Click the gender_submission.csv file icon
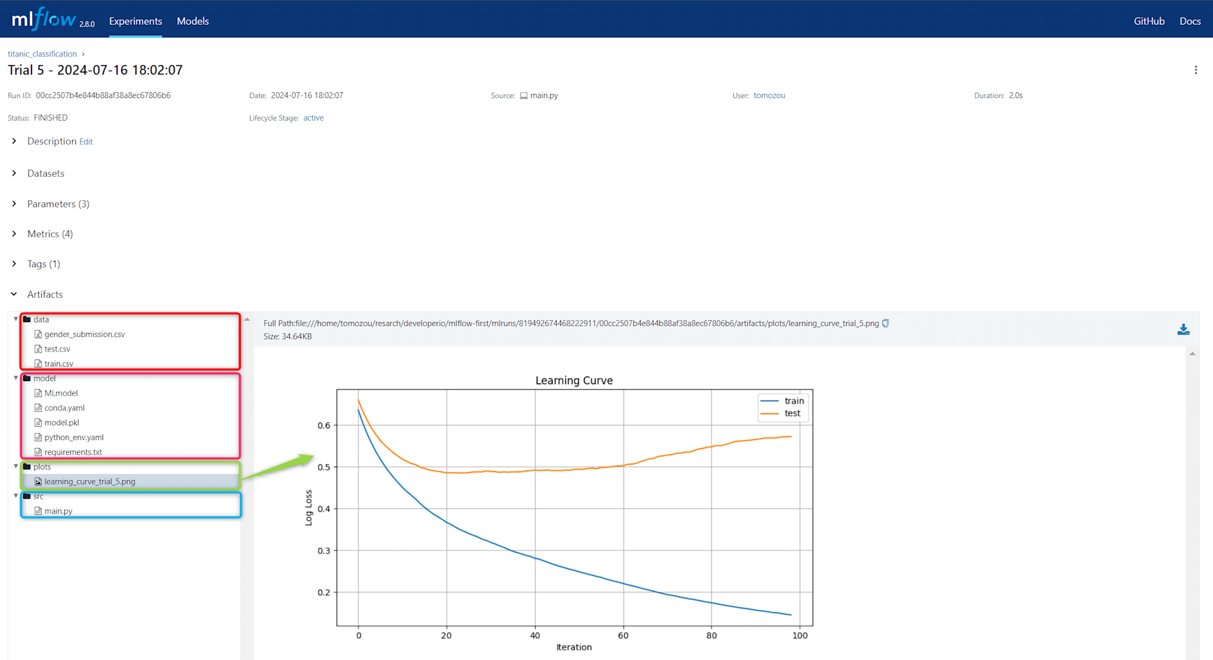This screenshot has width=1213, height=660. (38, 335)
